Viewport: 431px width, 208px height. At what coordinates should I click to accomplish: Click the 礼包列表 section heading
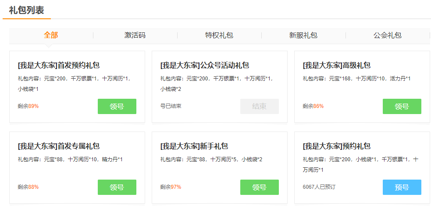pos(26,10)
